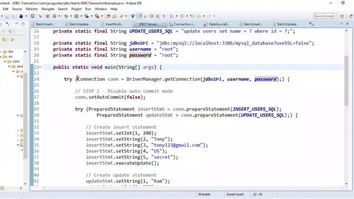Click the Save toolbar icon
The height and width of the screenshot is (199, 354).
[7, 16]
